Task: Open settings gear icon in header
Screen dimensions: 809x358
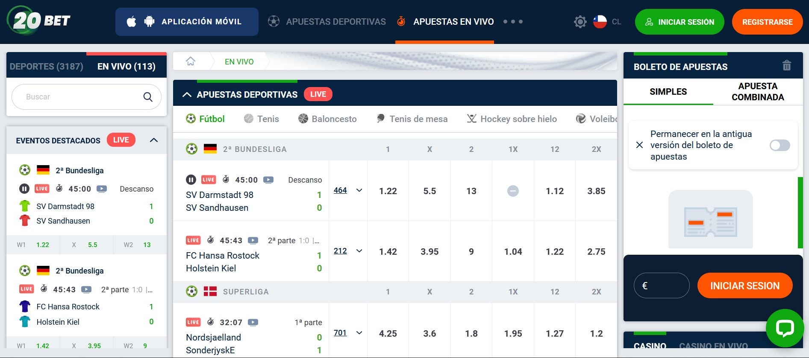Action: coord(580,22)
